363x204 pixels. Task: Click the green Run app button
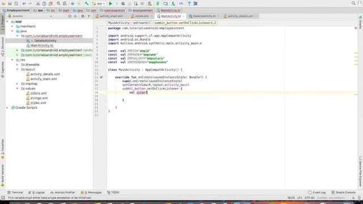[x=111, y=3]
